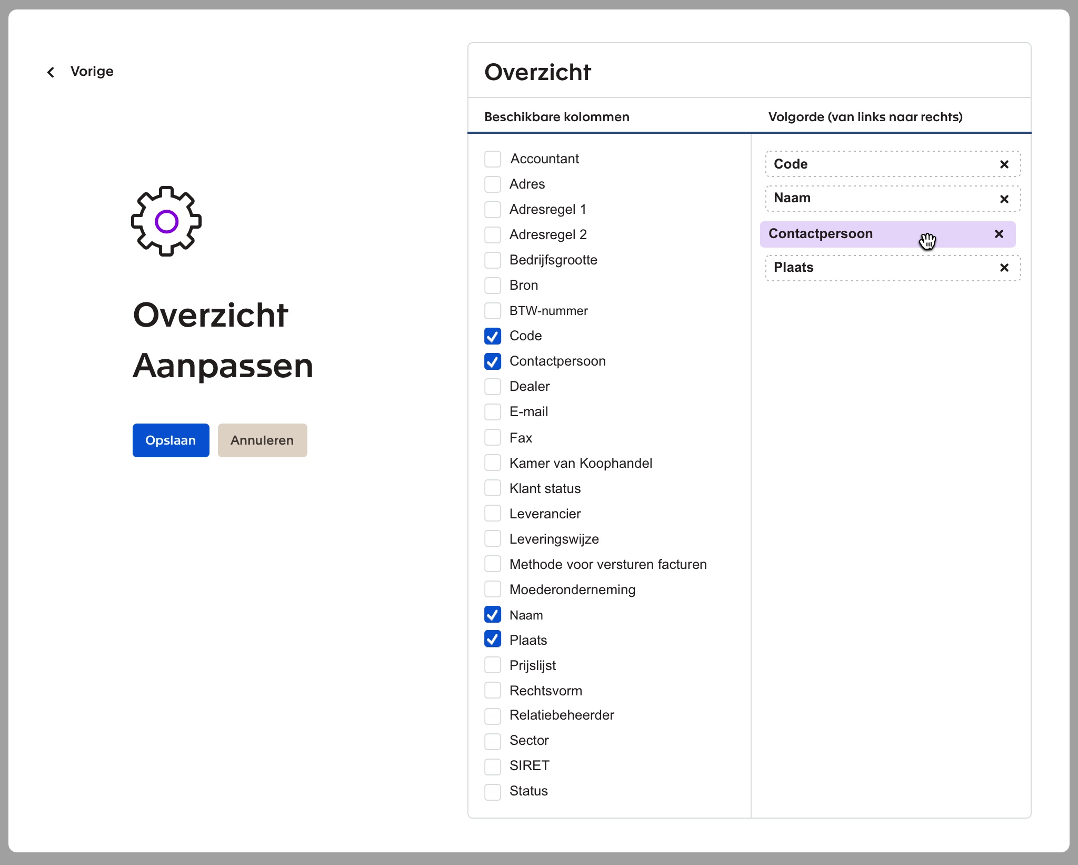
Task: Remove the Plaats column via its X icon
Action: tap(1004, 268)
